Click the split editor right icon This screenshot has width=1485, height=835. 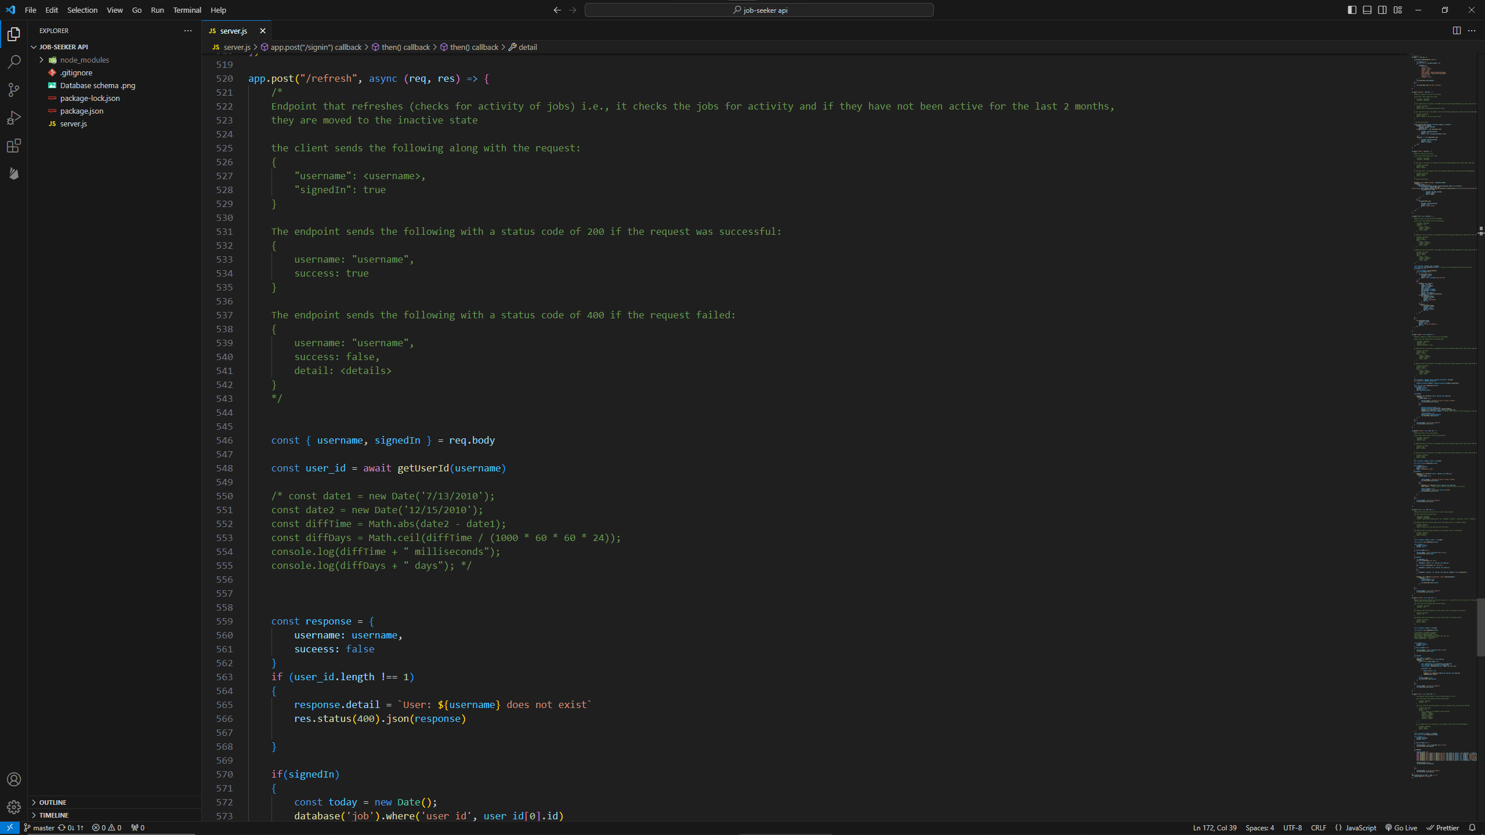(1457, 31)
